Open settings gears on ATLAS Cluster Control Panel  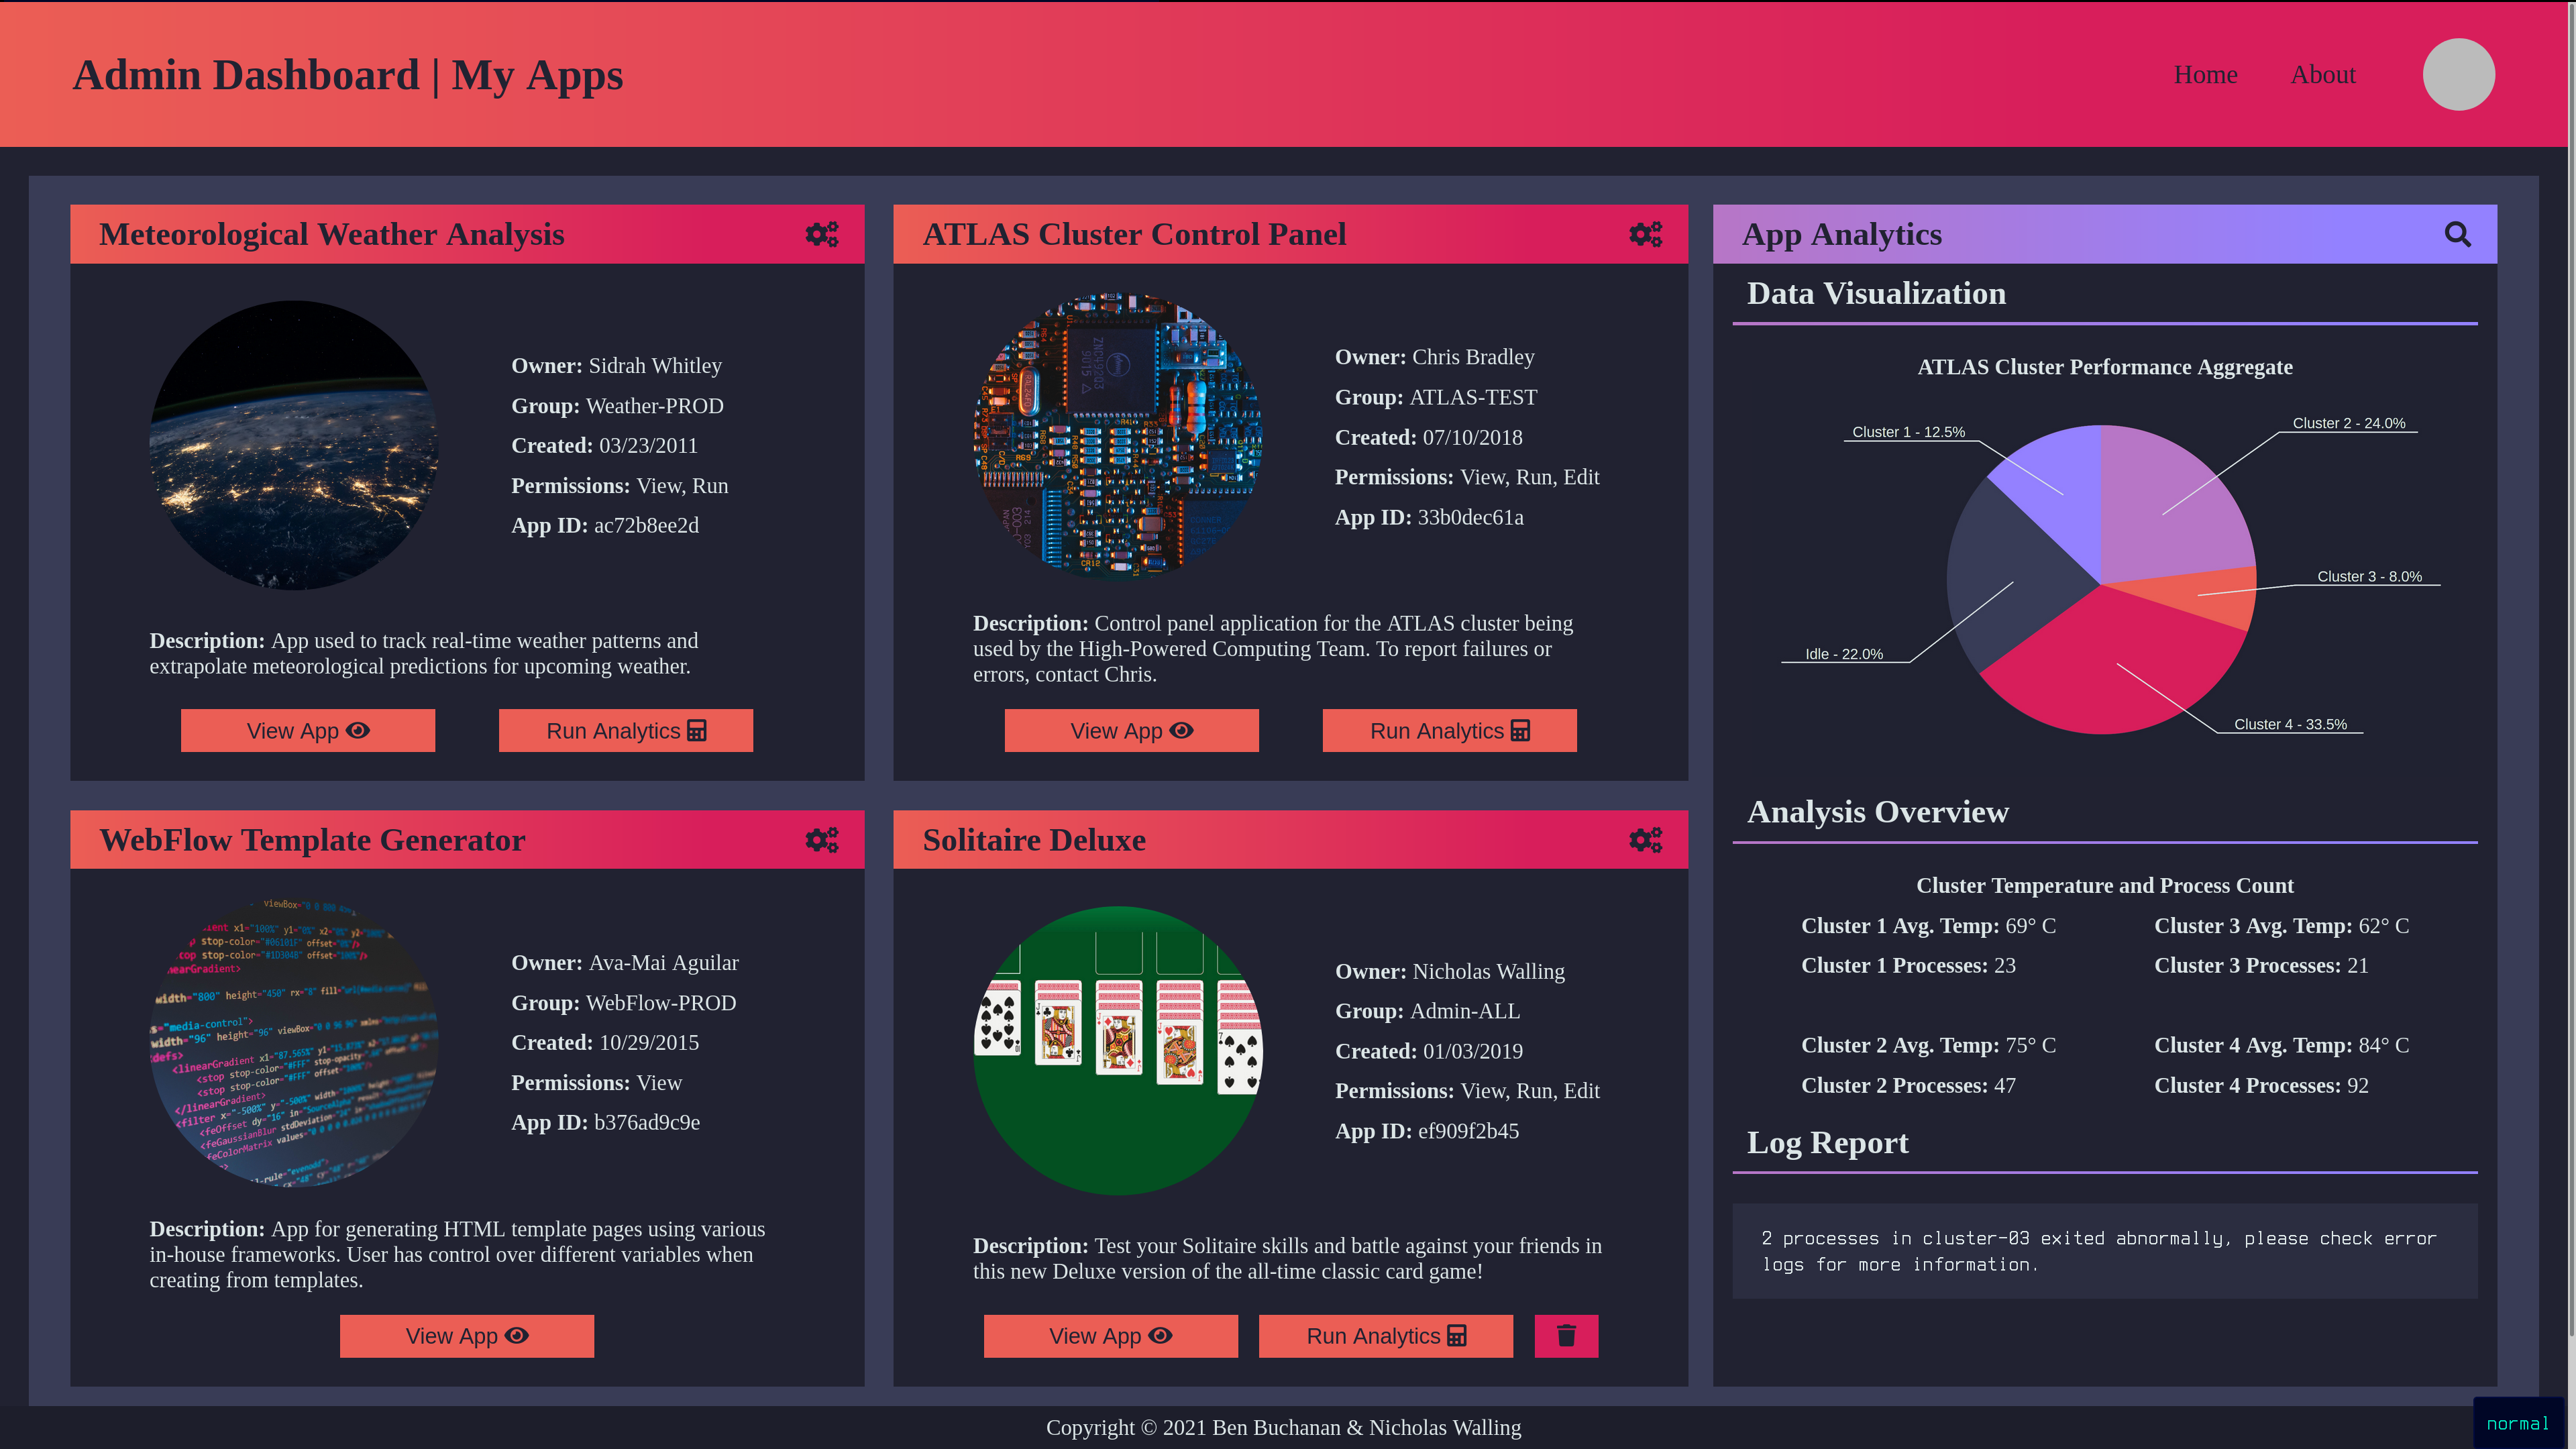(x=1645, y=234)
